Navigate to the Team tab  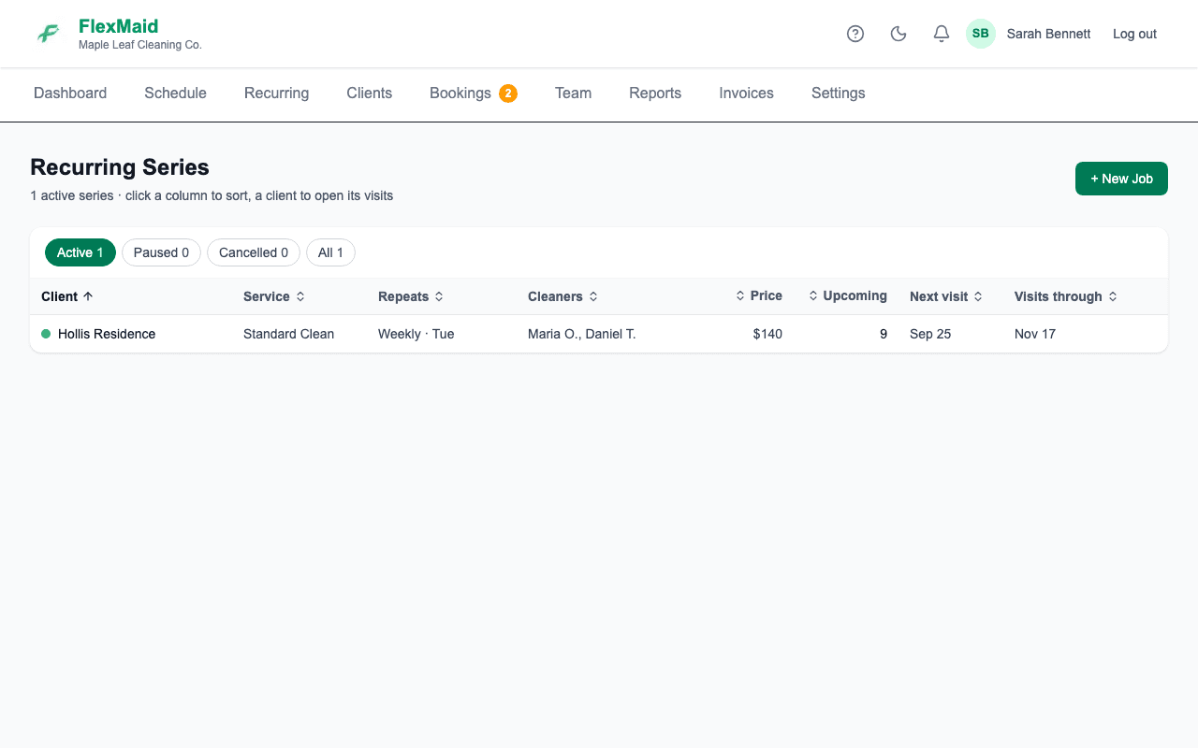pyautogui.click(x=573, y=93)
